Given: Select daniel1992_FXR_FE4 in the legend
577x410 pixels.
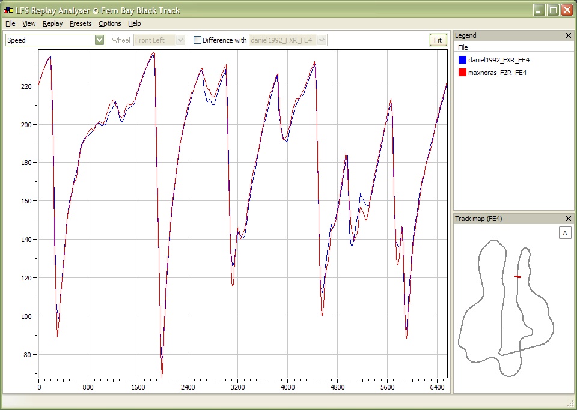Looking at the screenshot, I should pyautogui.click(x=499, y=60).
